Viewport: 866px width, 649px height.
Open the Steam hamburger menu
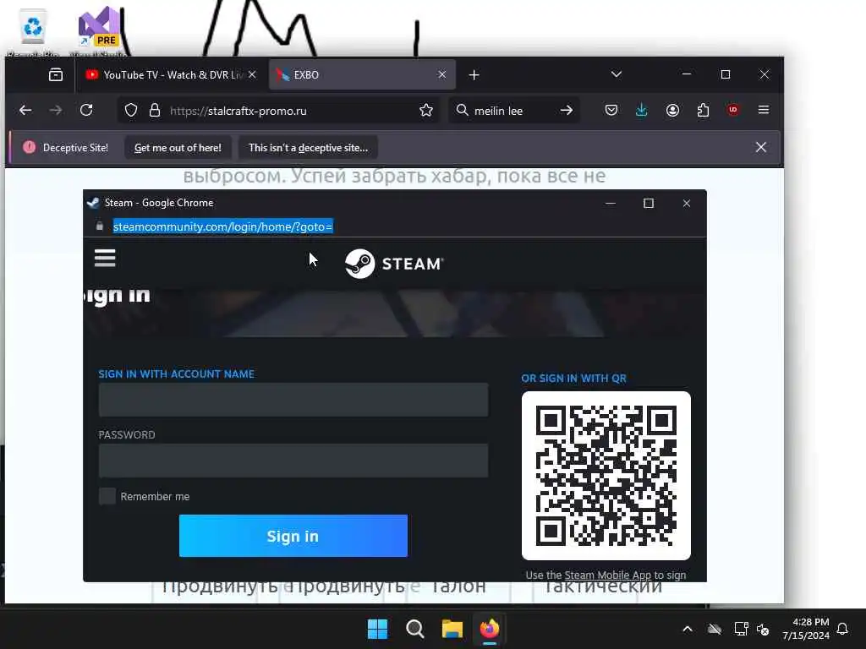(x=105, y=258)
